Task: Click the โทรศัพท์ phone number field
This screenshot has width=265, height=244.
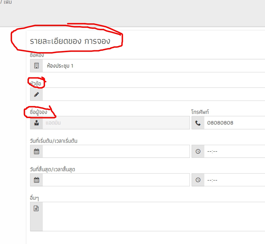Action: pos(234,123)
